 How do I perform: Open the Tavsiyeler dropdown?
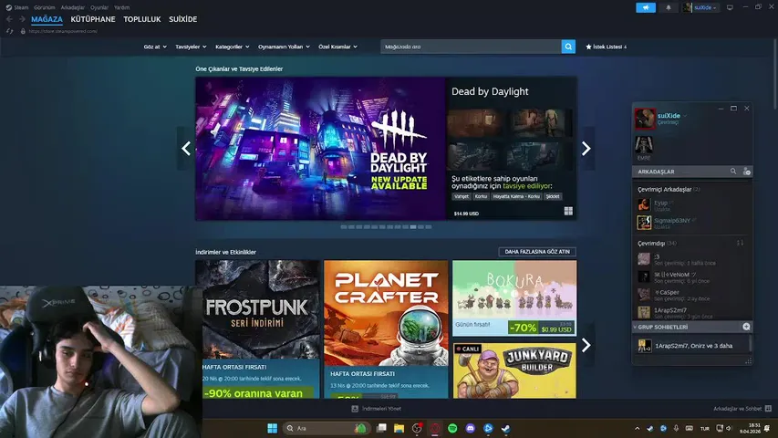tap(191, 47)
